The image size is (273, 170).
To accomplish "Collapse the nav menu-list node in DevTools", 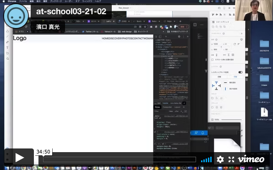I will point(160,54).
